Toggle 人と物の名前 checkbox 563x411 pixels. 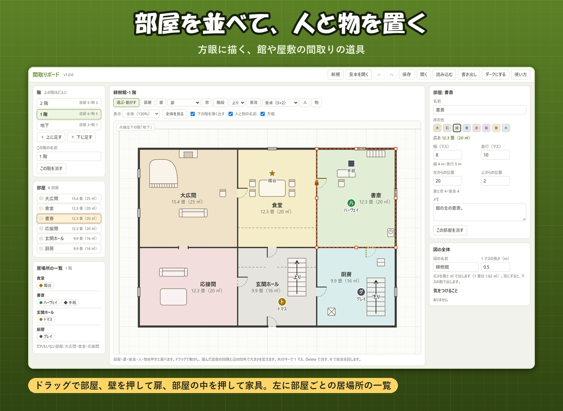pos(231,114)
